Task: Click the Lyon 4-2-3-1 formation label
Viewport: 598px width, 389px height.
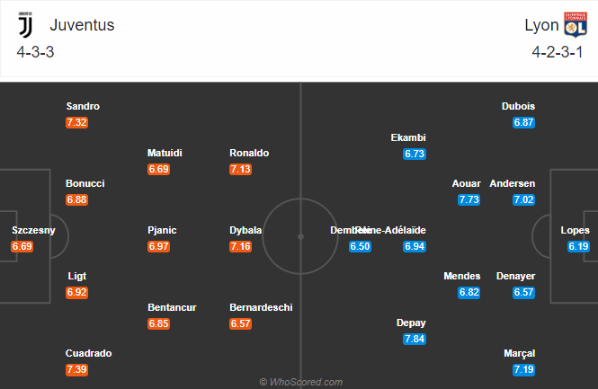Action: tap(558, 52)
